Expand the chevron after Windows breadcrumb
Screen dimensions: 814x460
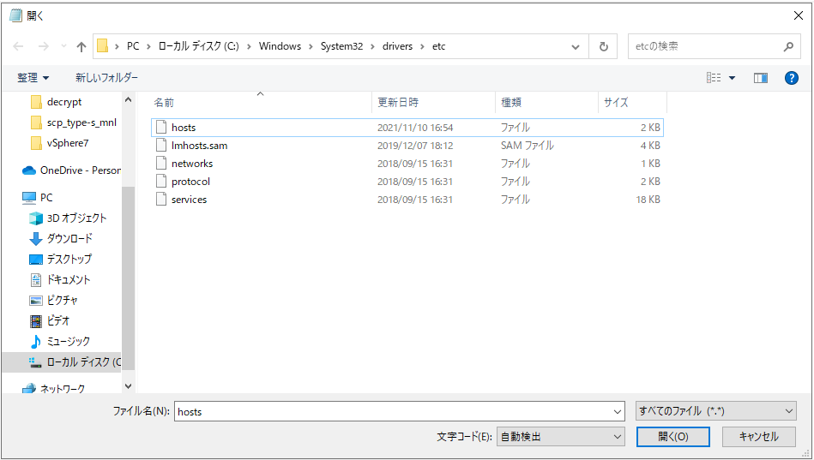311,46
